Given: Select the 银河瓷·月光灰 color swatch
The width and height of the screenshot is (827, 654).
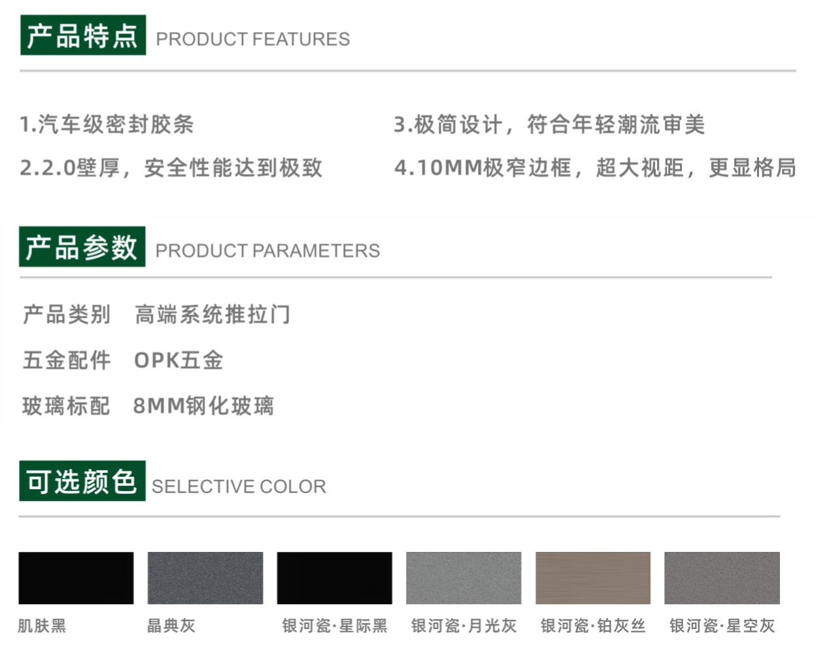Looking at the screenshot, I should [464, 577].
